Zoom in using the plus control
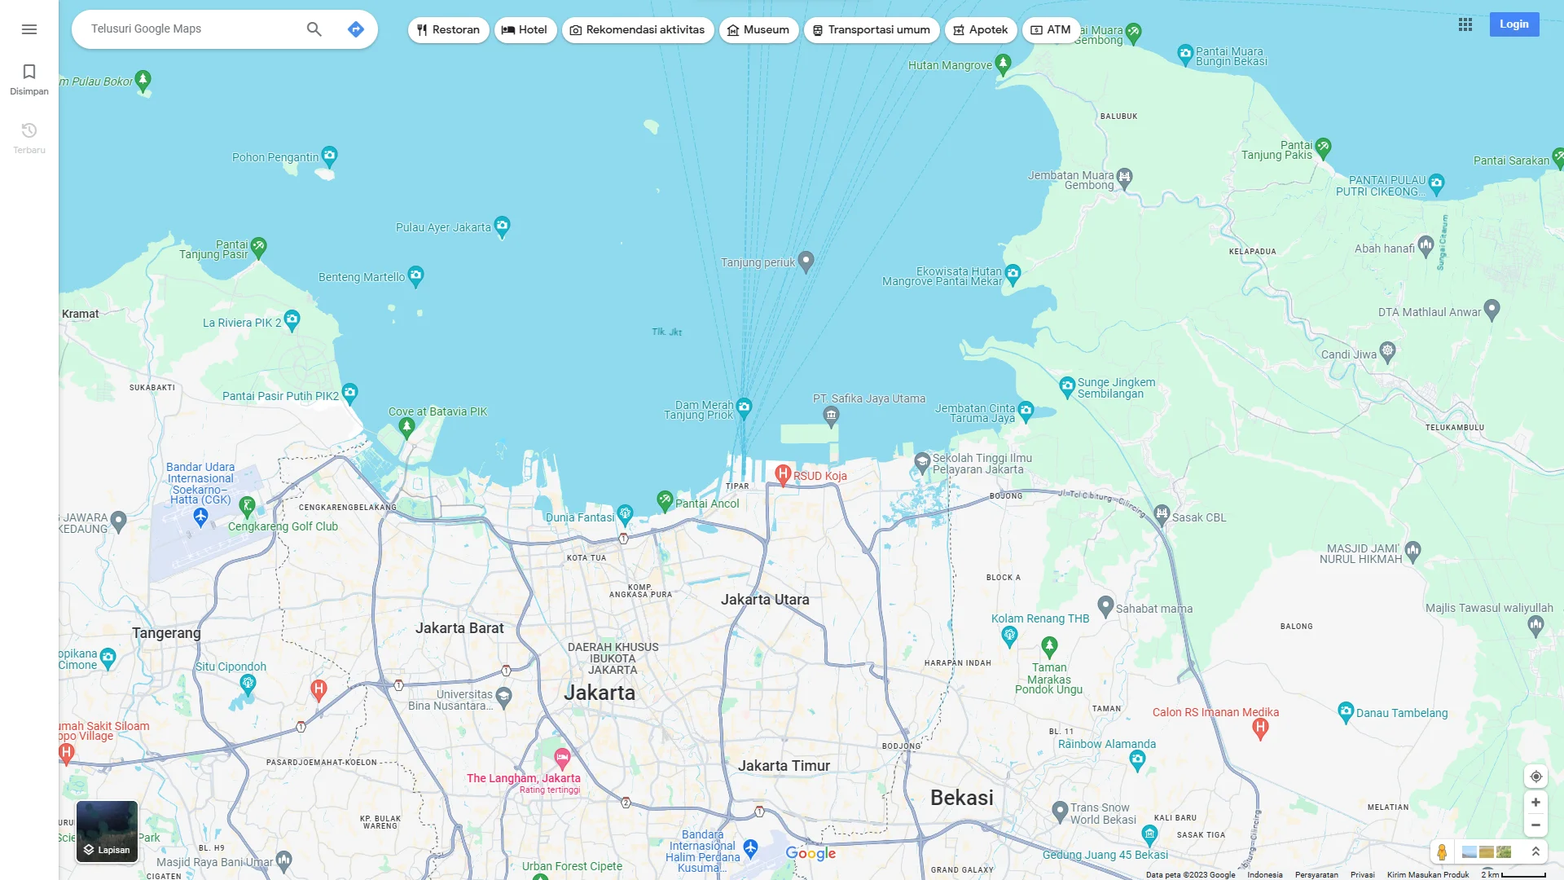 point(1536,803)
